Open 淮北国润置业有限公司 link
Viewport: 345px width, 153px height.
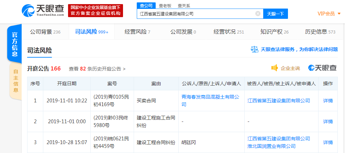pos(271,146)
